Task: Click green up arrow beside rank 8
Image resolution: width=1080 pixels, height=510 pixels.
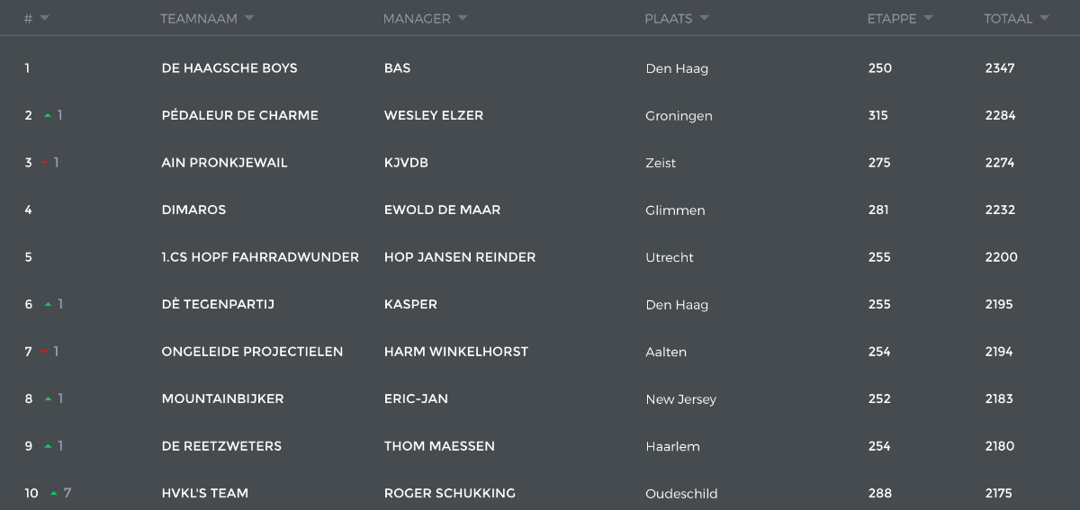Action: (x=48, y=399)
